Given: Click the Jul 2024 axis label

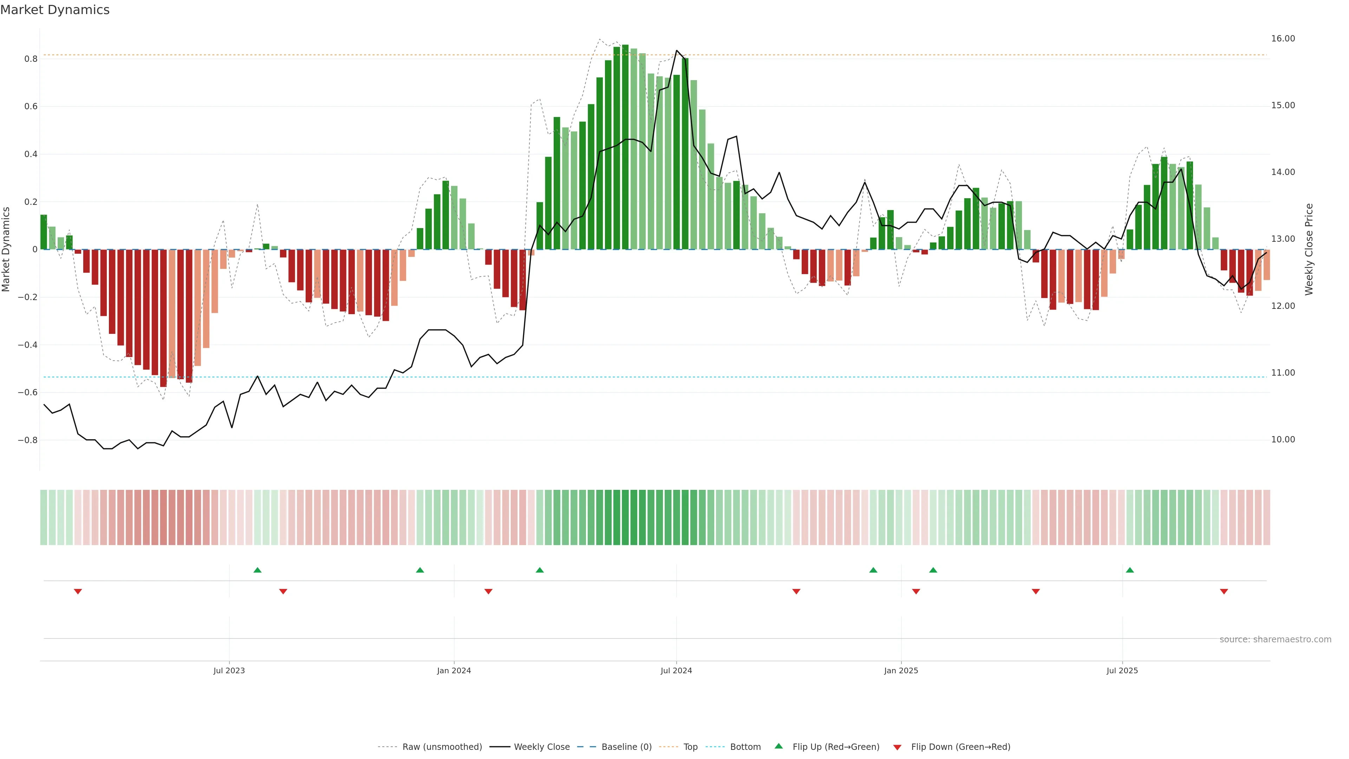Looking at the screenshot, I should (676, 670).
